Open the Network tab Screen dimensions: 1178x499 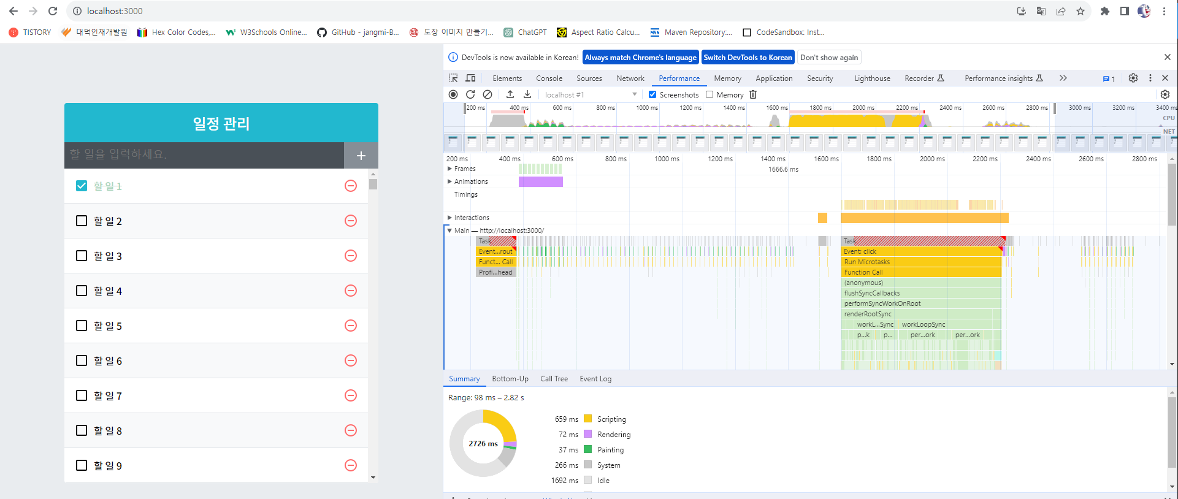click(630, 78)
